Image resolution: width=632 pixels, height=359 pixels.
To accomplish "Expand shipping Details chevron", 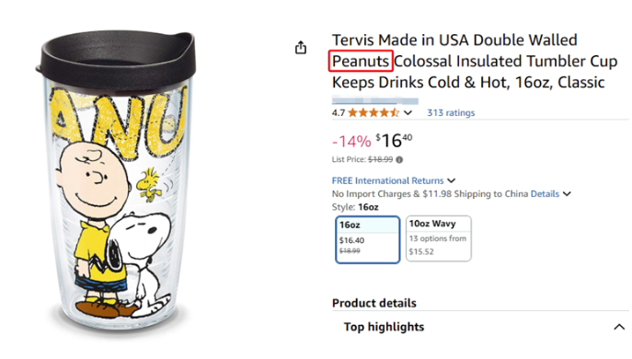I will coord(567,193).
